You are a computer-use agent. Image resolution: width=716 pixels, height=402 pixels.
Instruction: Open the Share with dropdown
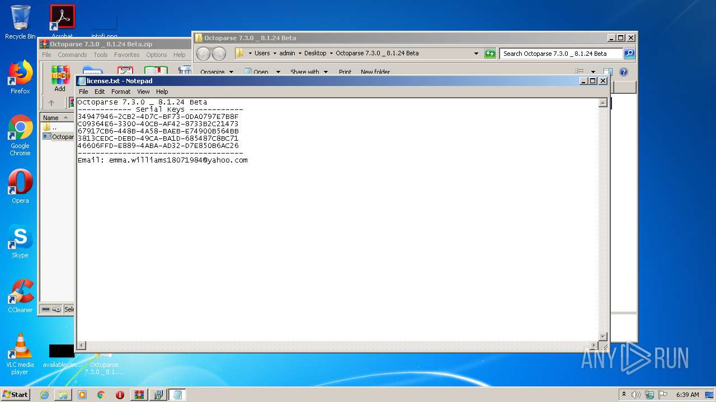(309, 72)
